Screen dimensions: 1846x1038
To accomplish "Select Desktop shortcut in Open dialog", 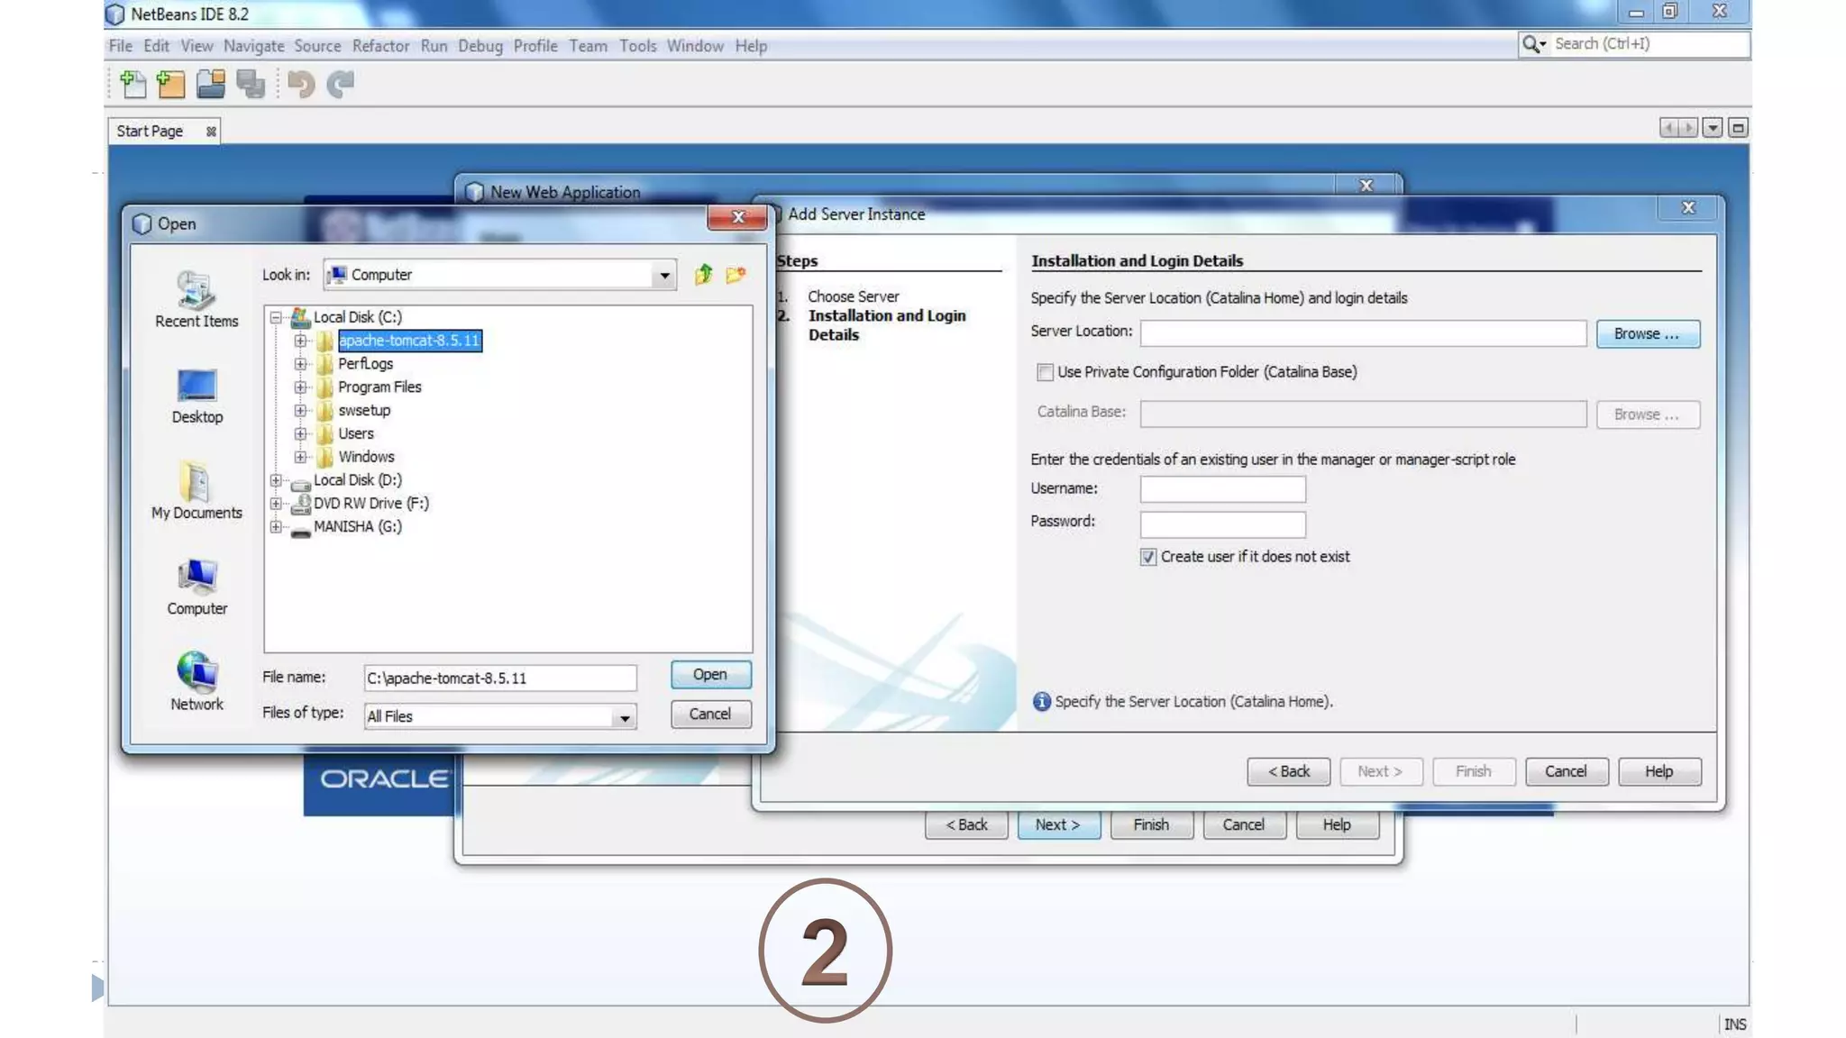I will (196, 396).
